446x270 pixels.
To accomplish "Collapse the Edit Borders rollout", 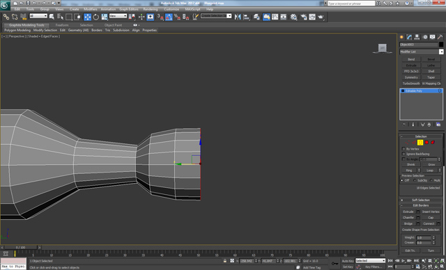I will coord(421,205).
